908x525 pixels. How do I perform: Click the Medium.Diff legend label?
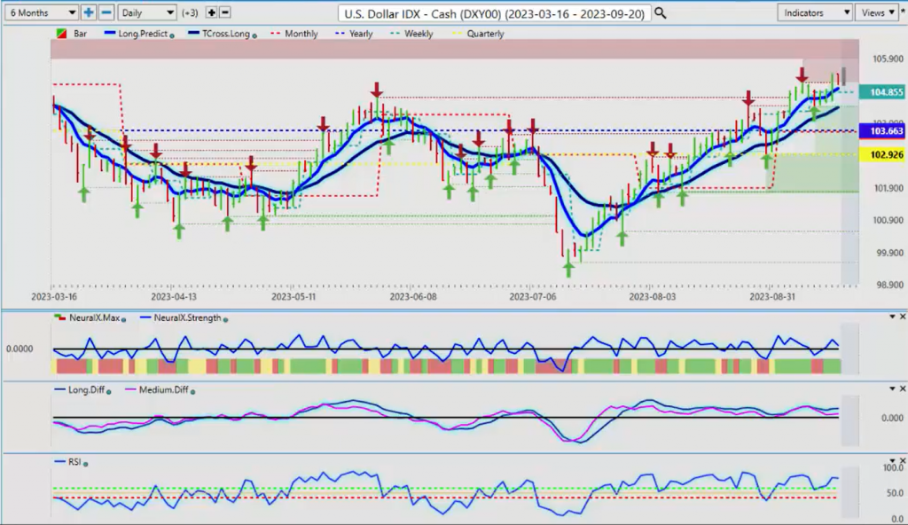163,389
